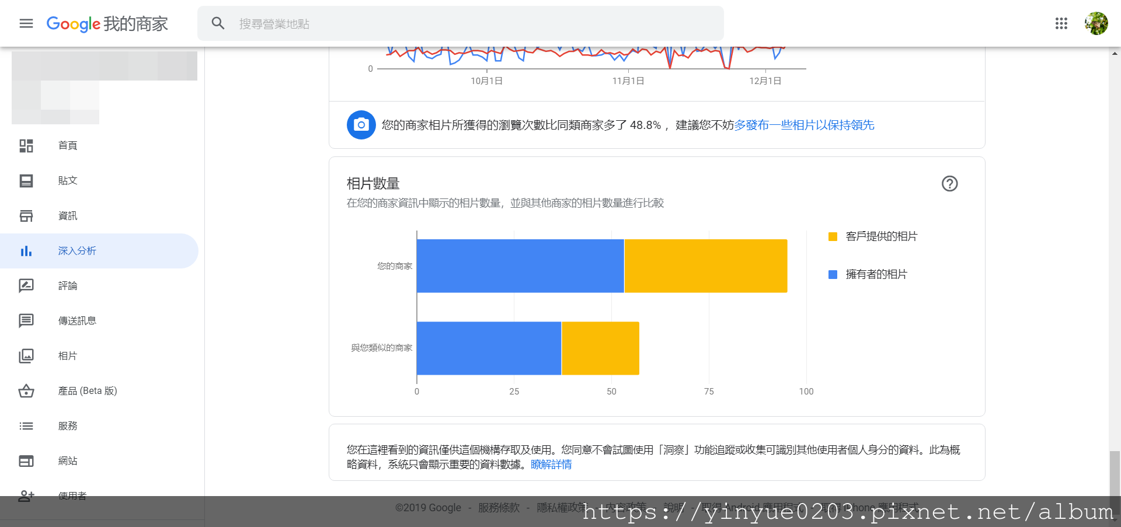The width and height of the screenshot is (1121, 527).
Task: Click the 評論 reviews icon
Action: [26, 286]
